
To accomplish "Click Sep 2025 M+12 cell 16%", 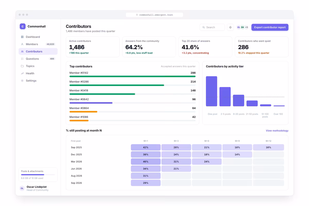I will (268, 148).
